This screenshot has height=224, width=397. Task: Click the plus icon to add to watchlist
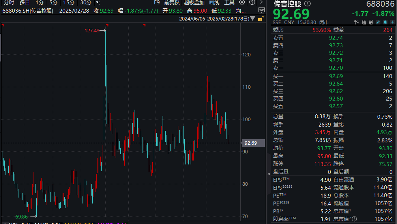point(392,22)
